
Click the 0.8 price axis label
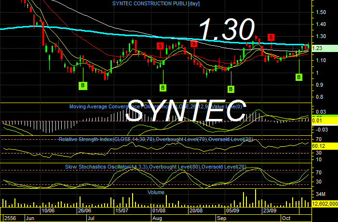(319, 97)
